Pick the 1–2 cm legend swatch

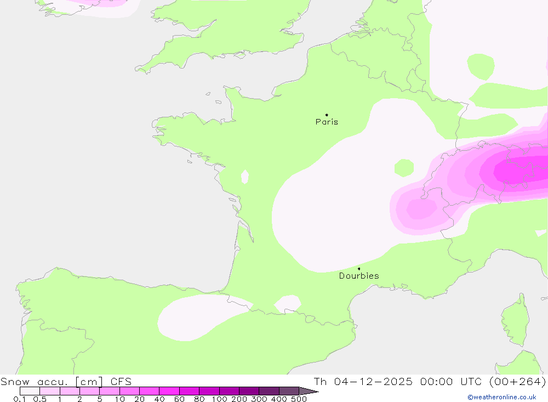(x=70, y=391)
